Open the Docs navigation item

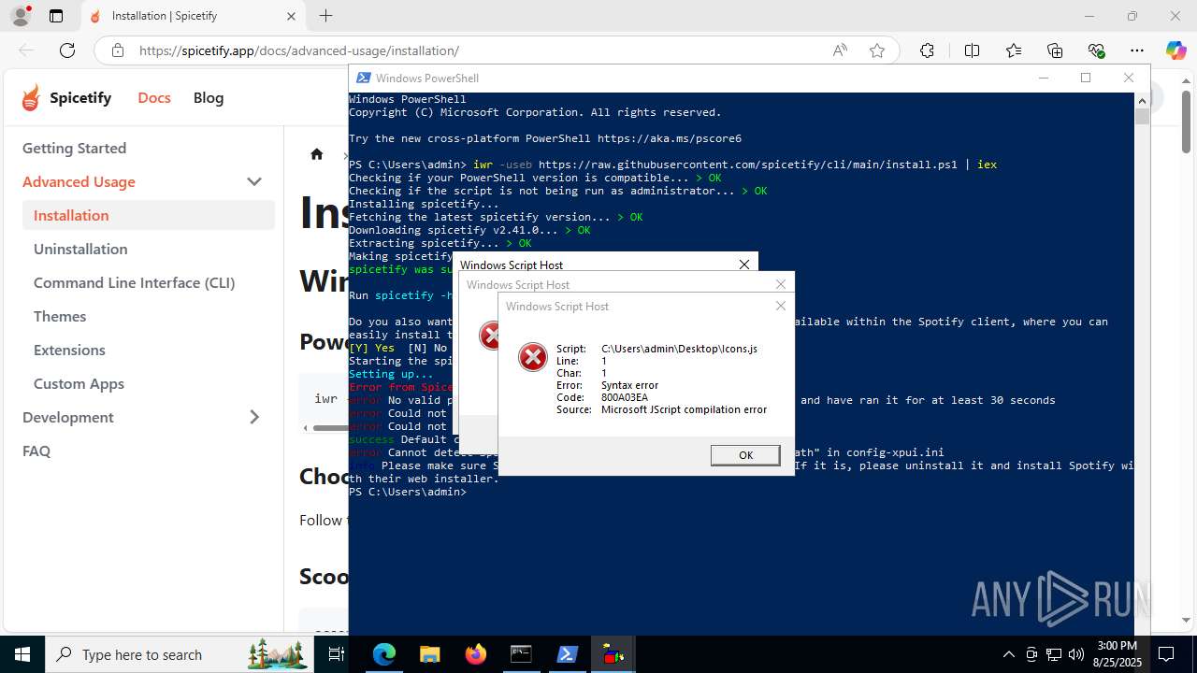tap(154, 97)
